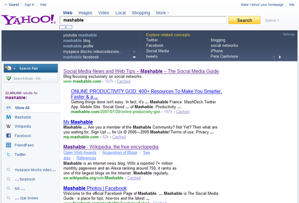Switch to the Video search tab
299x203 pixels.
[x=104, y=13]
